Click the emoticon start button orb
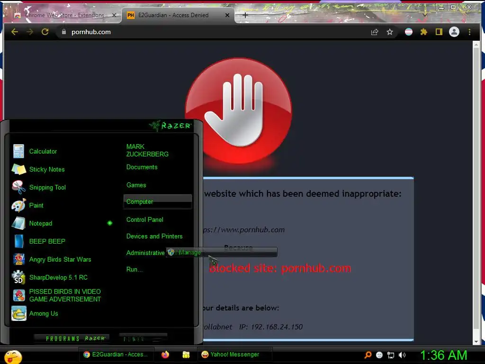Image resolution: width=485 pixels, height=364 pixels. pos(13,356)
